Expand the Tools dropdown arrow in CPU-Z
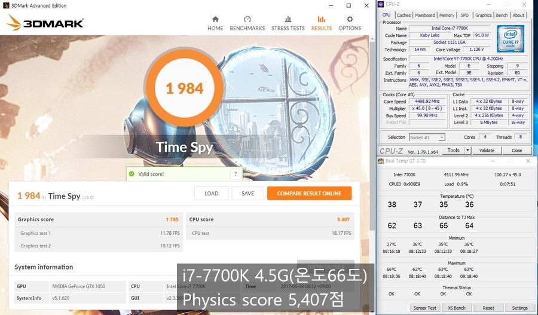Image resolution: width=538 pixels, height=315 pixels. point(467,150)
